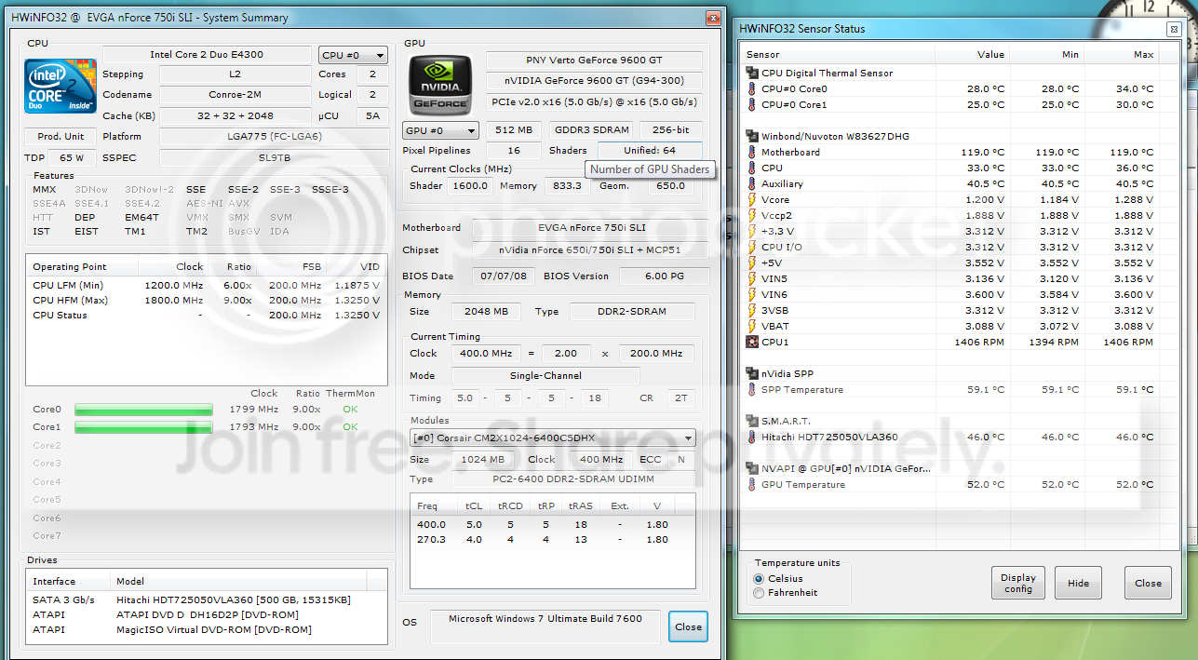Screen dimensions: 1198x660
Task: Click the Value column header
Action: tap(990, 54)
